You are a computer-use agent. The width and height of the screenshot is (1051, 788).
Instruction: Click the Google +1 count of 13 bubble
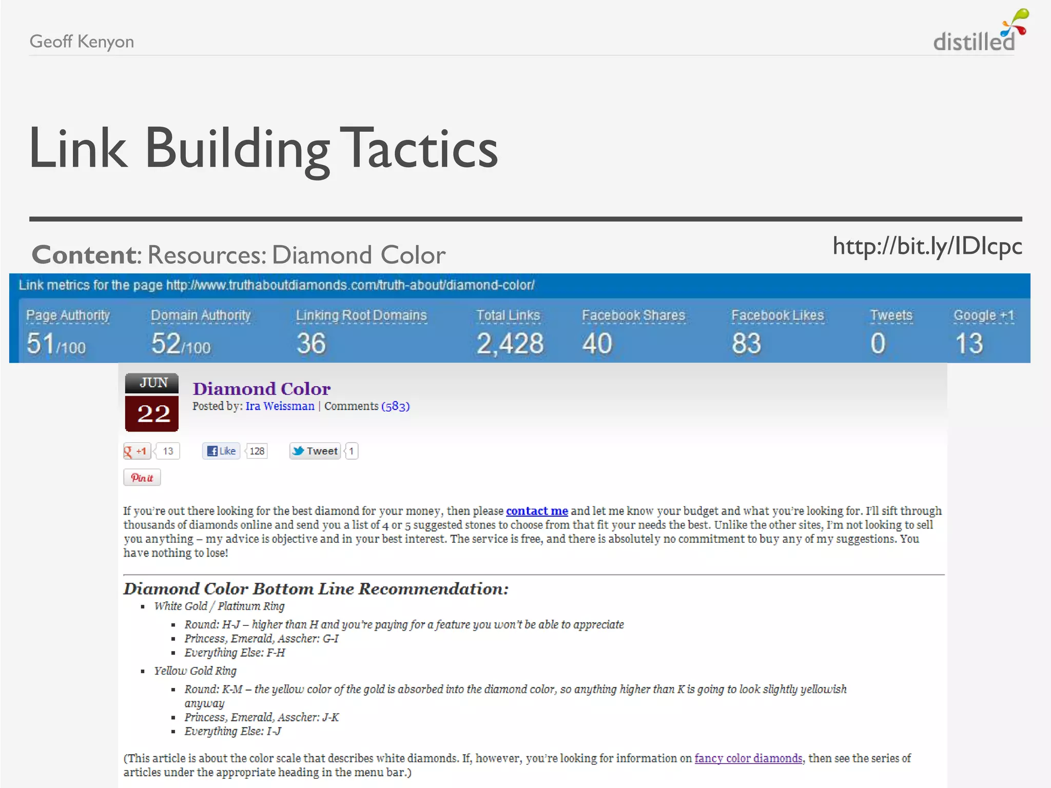(x=167, y=451)
